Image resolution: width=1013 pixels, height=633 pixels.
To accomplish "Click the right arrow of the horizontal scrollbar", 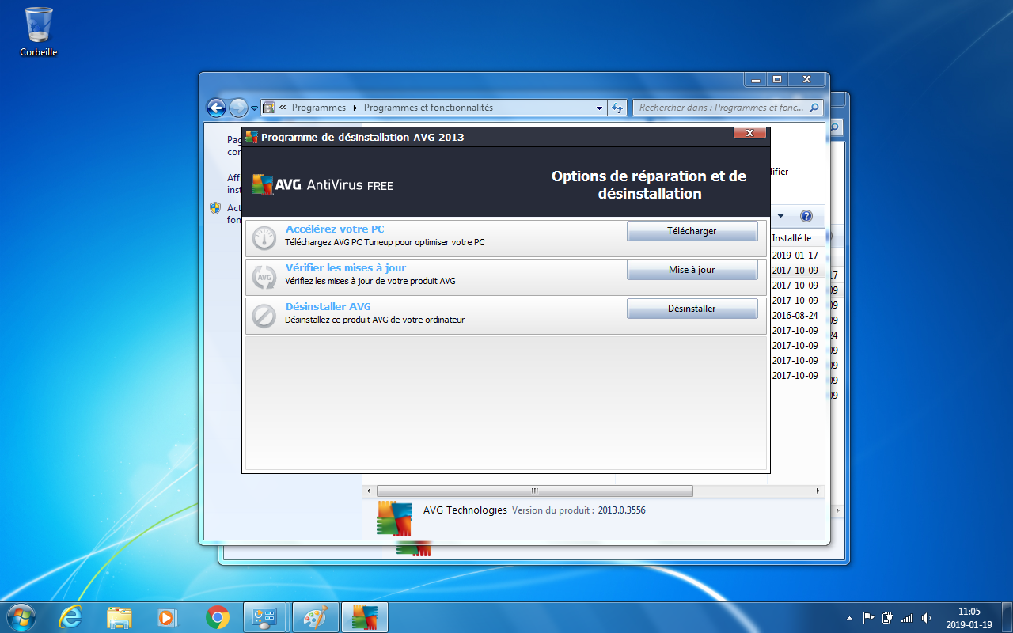I will tap(818, 491).
